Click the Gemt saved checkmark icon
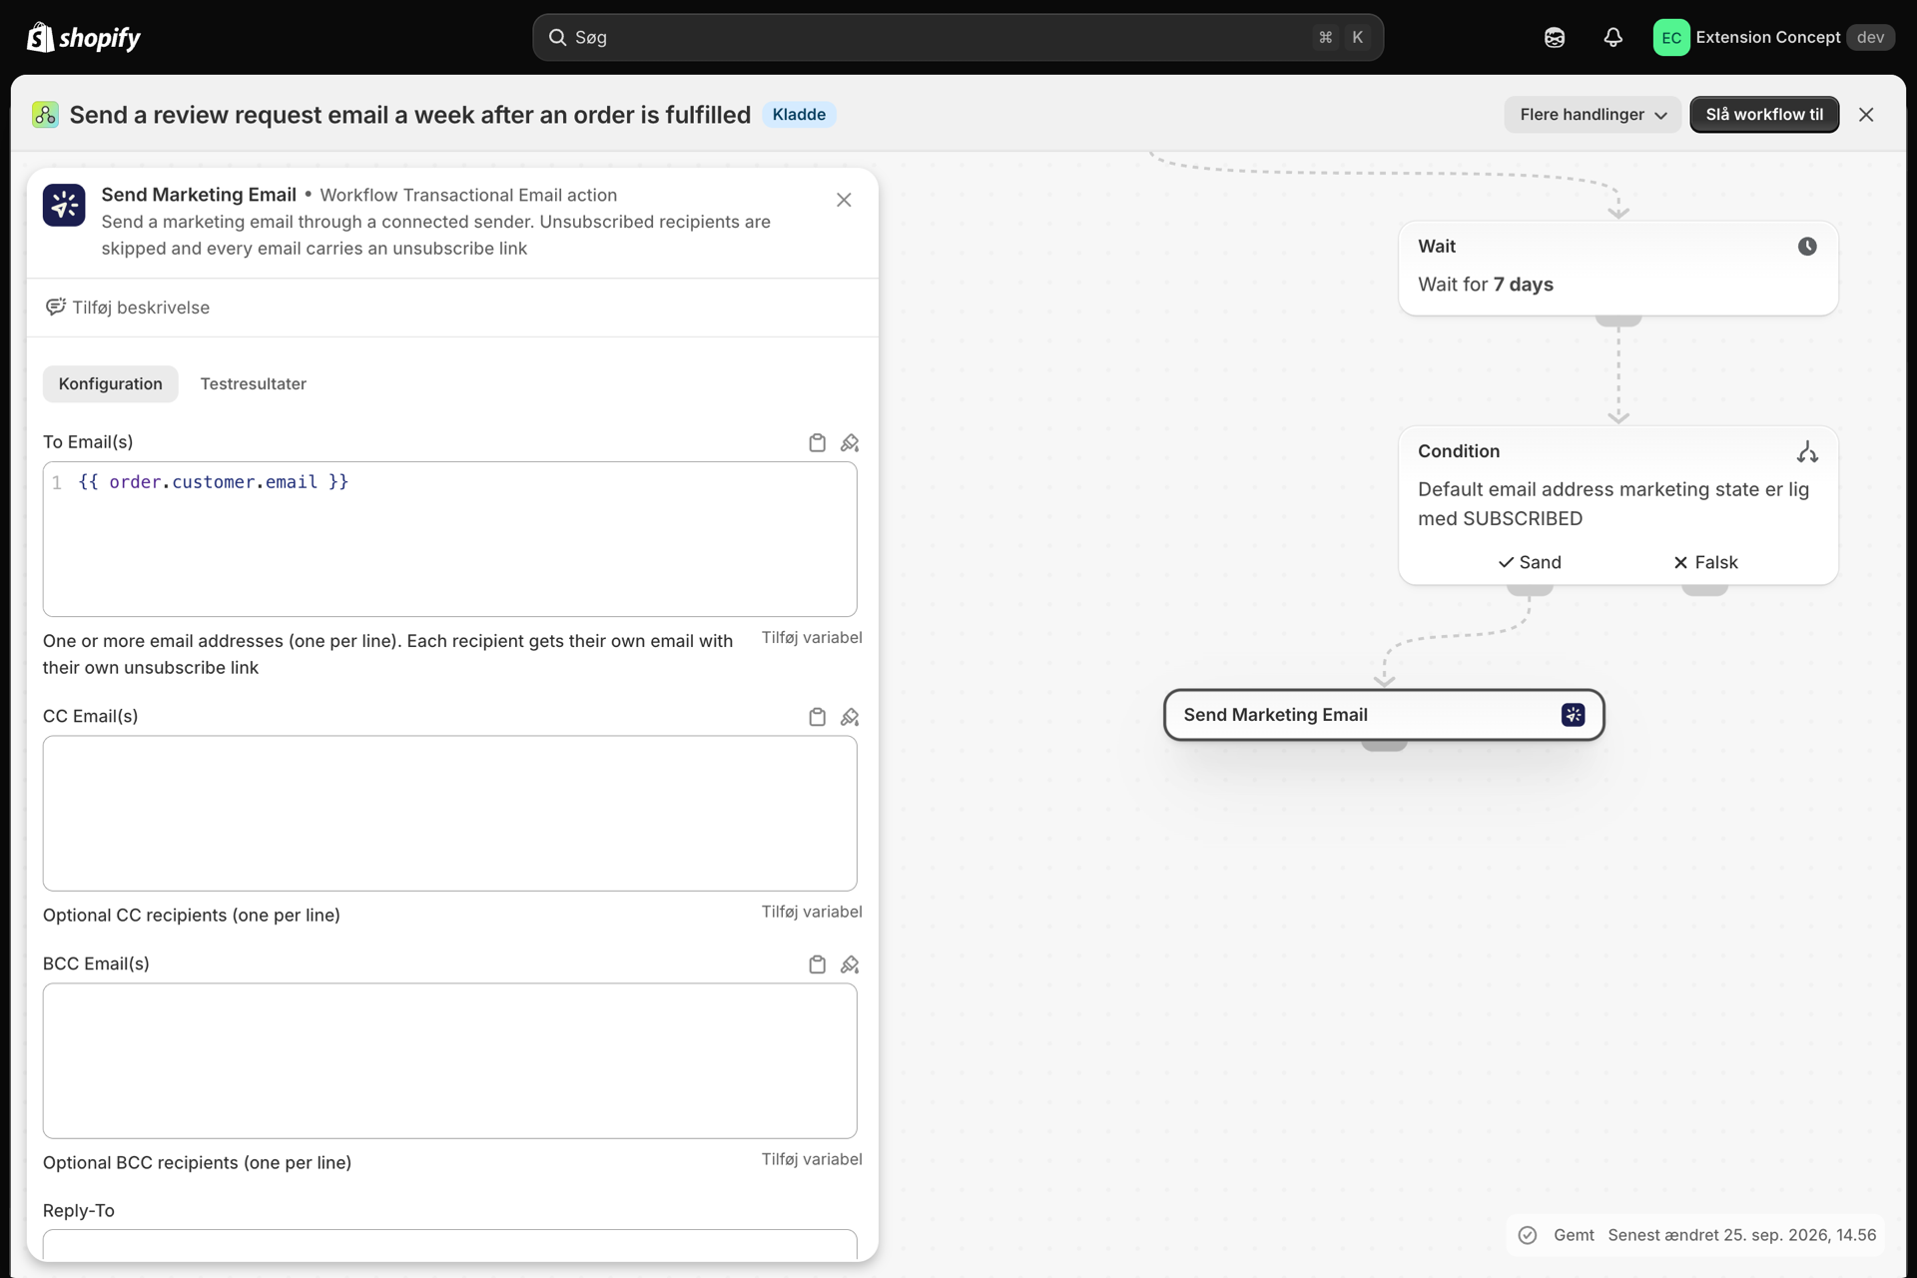 click(x=1527, y=1236)
